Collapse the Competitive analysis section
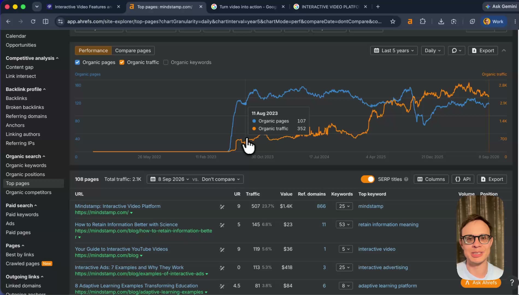Screen dimensions: 519x295 click(x=32, y=58)
